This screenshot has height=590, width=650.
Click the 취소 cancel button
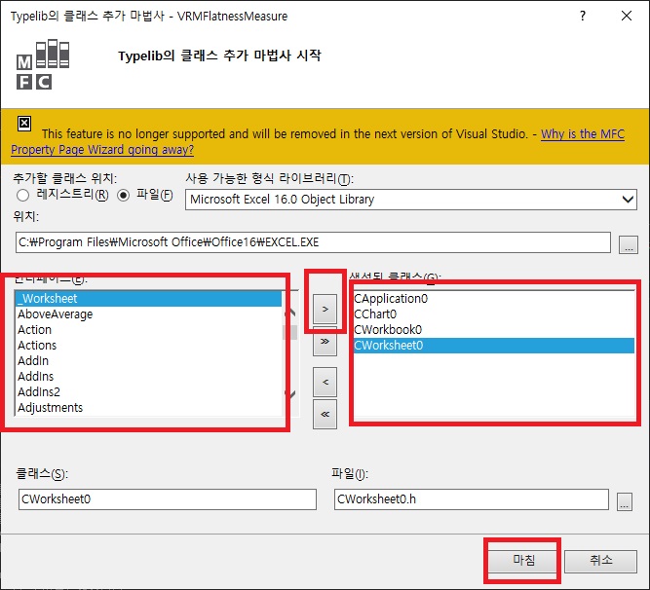click(x=600, y=561)
